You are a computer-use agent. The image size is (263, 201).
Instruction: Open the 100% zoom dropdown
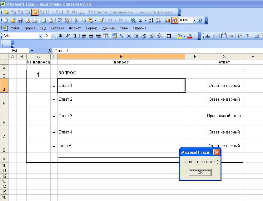tap(194, 20)
